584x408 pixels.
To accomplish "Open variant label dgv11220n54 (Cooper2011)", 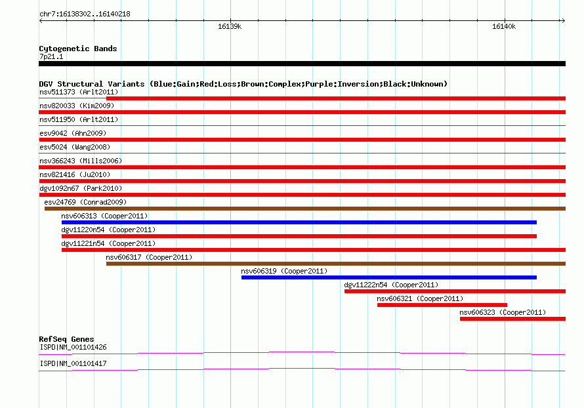I will [x=108, y=230].
